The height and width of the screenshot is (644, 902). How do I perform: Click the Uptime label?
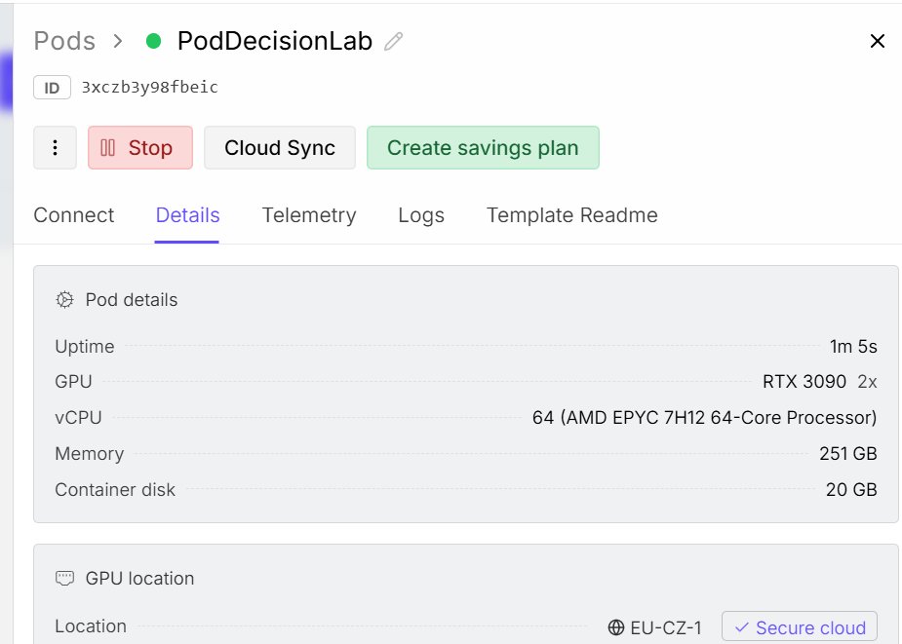[x=85, y=347]
